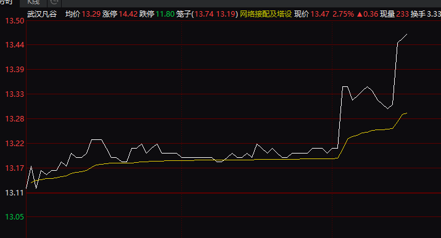The height and width of the screenshot is (238, 441).
Task: Open the 网络接配及塔设 sector link
Action: coord(266,14)
